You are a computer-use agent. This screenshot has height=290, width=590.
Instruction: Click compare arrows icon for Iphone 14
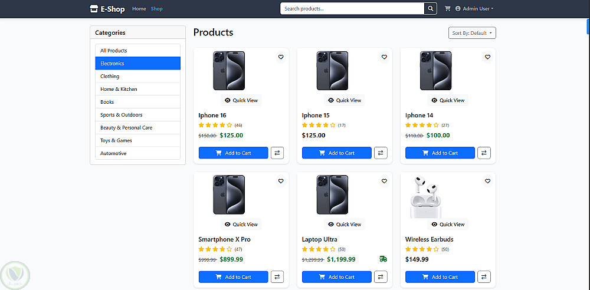(x=484, y=153)
